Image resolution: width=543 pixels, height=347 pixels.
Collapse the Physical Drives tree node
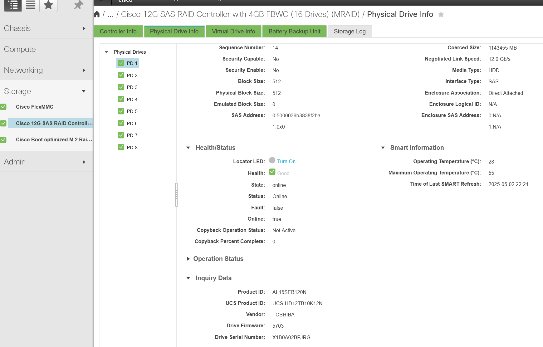106,52
